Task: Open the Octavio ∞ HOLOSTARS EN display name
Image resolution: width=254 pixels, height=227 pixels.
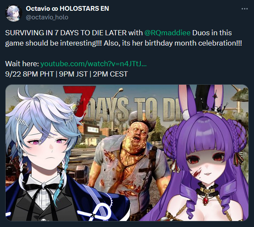Action: coord(68,9)
